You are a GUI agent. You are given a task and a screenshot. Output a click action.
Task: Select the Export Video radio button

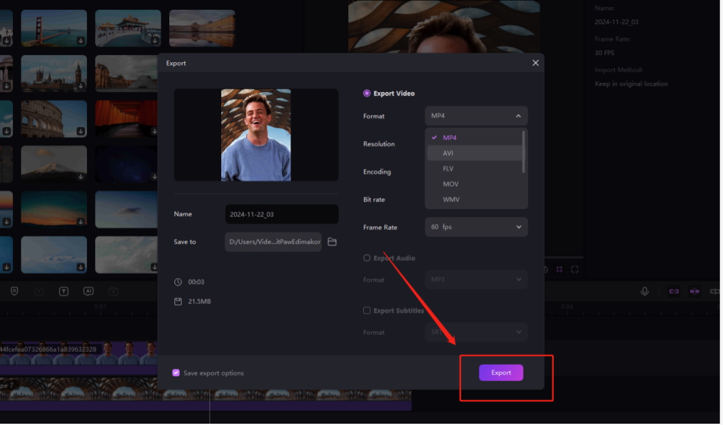[x=367, y=93]
